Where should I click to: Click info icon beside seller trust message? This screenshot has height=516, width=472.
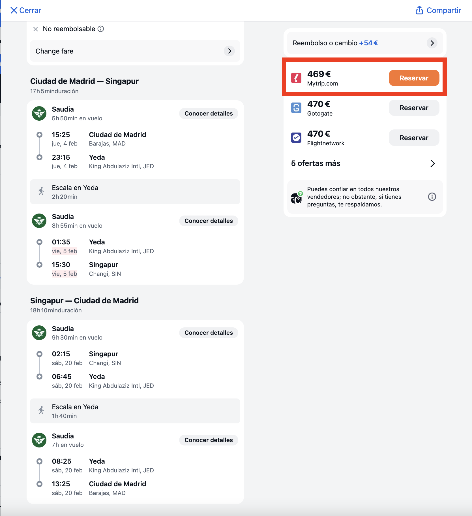pyautogui.click(x=432, y=197)
